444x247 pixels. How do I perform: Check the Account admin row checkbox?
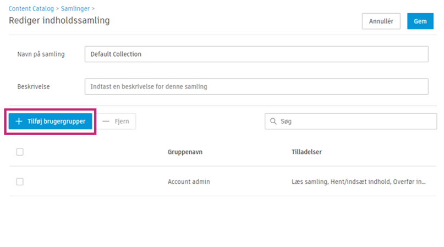pos(20,182)
